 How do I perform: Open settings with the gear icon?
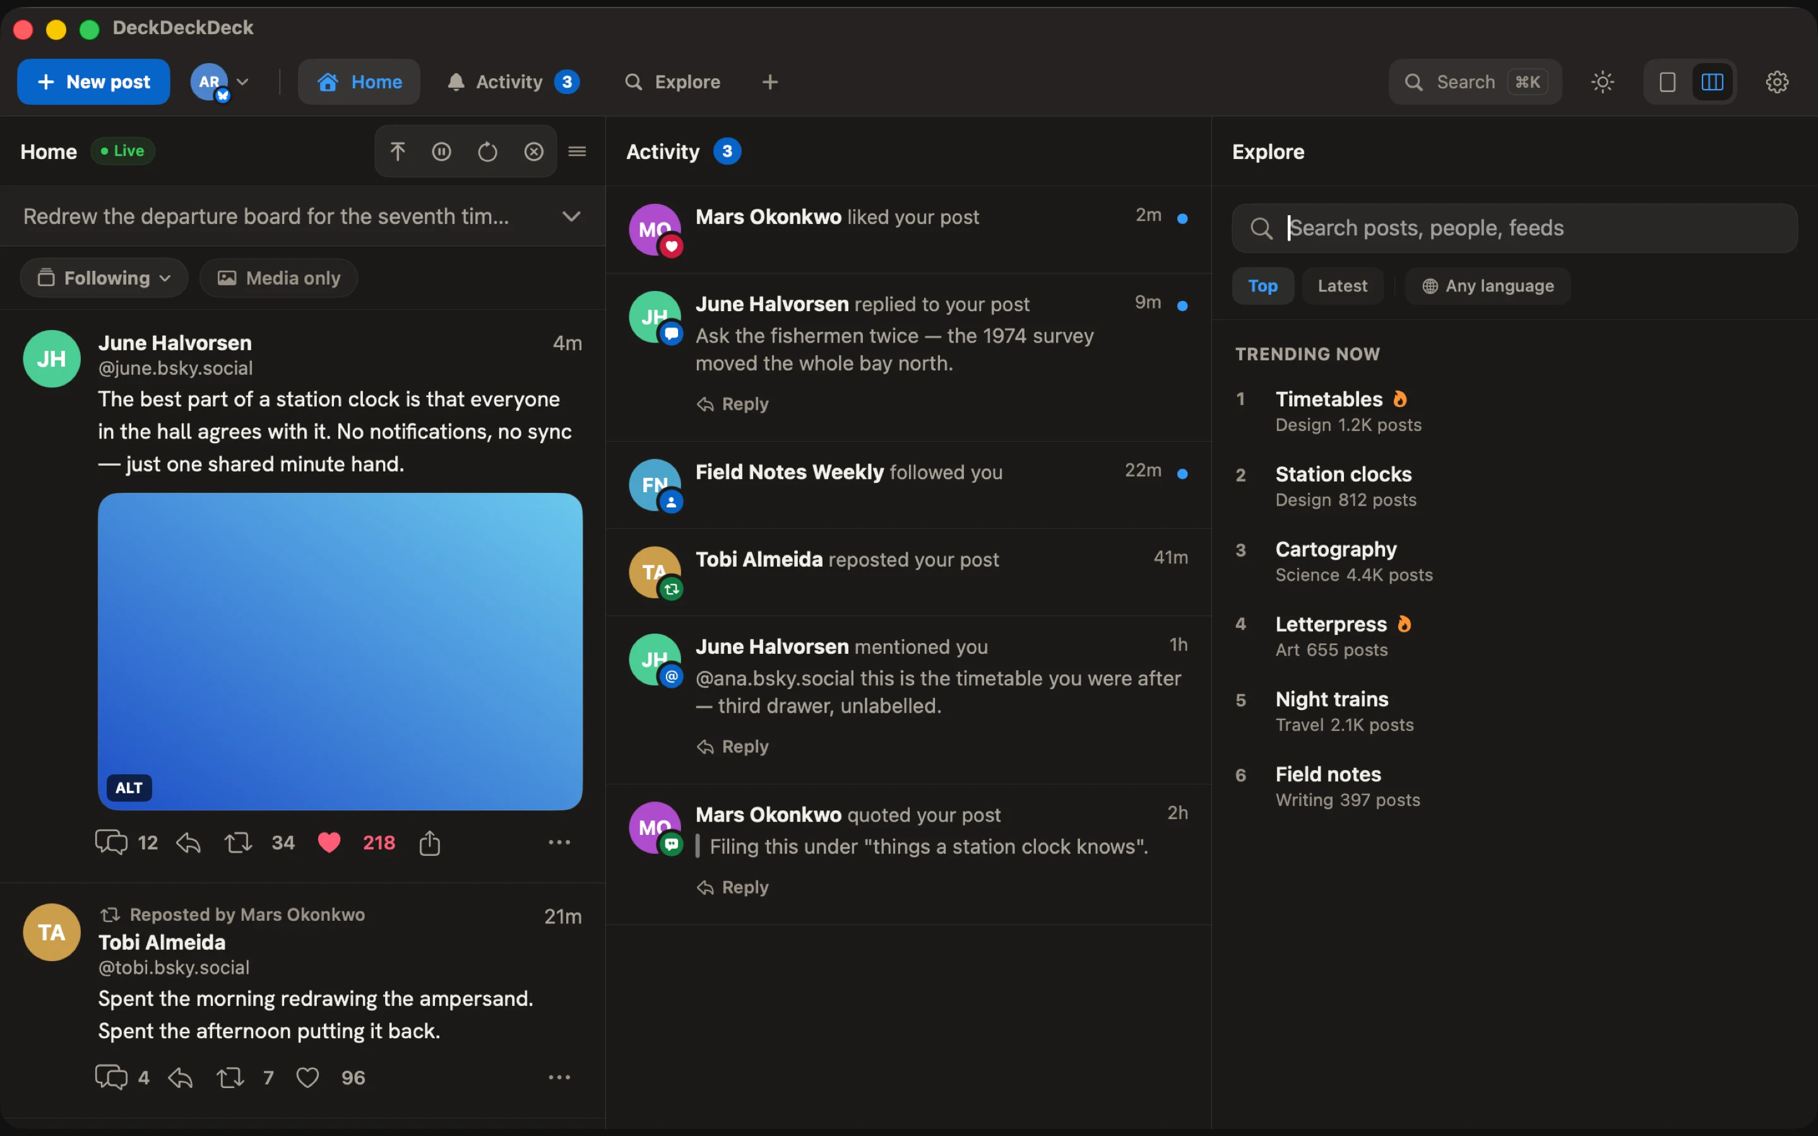point(1777,82)
